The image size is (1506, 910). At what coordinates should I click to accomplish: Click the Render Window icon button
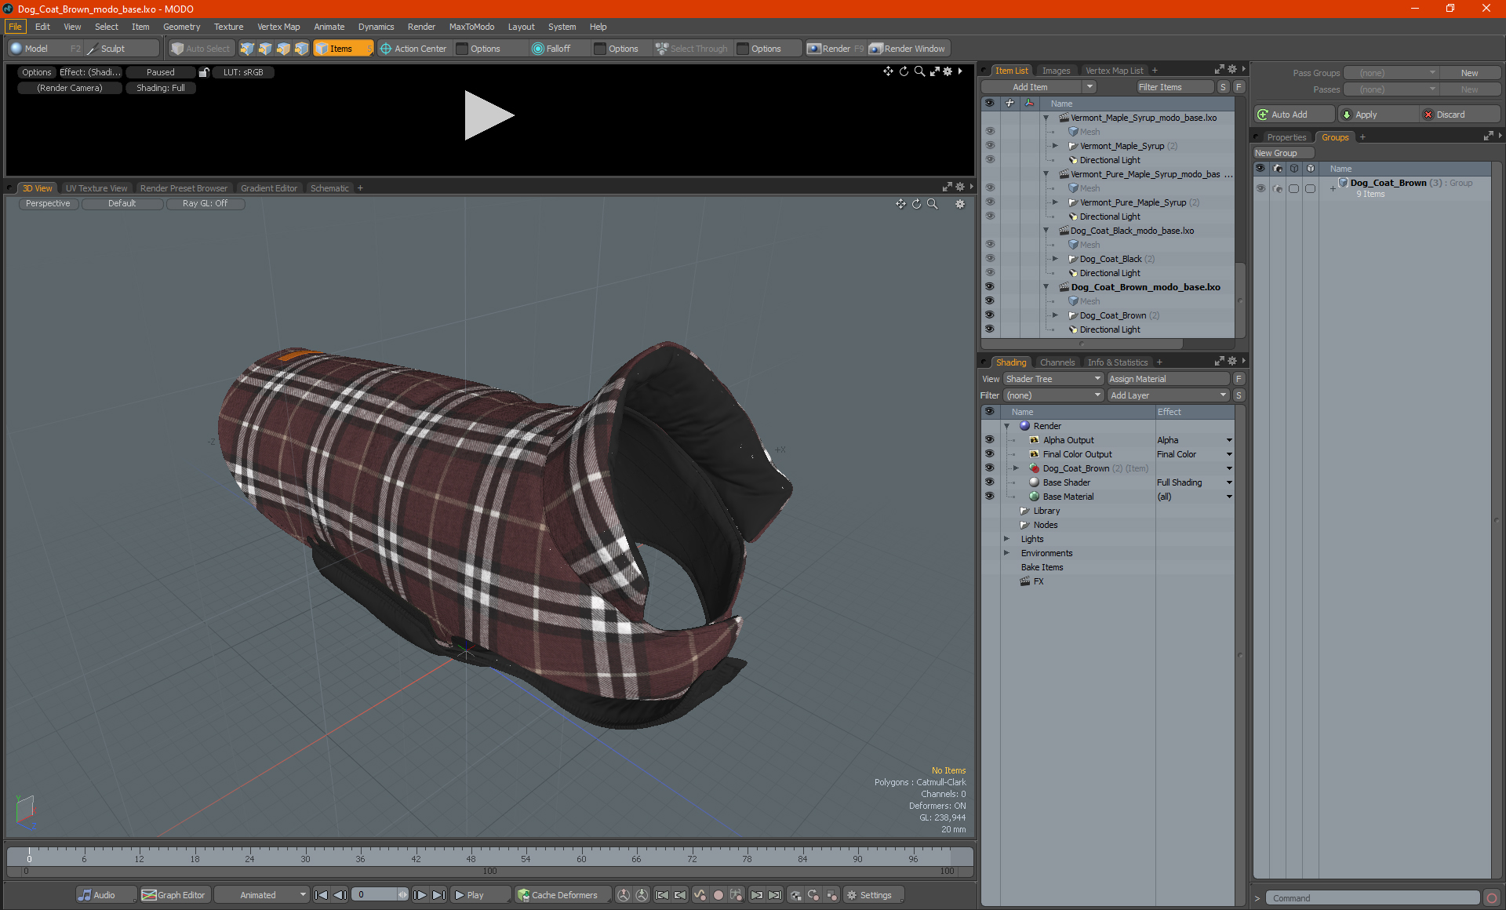coord(876,49)
